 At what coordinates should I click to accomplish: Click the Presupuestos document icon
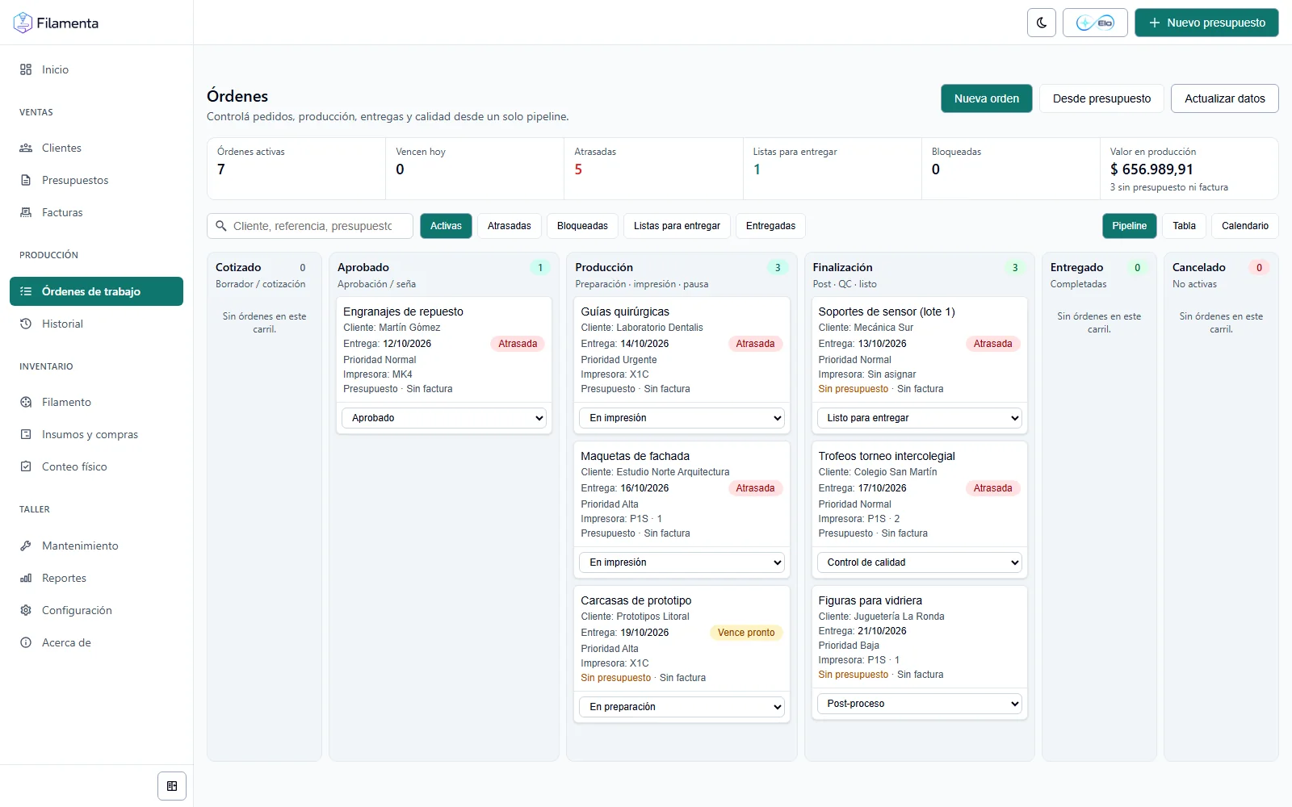coord(26,180)
